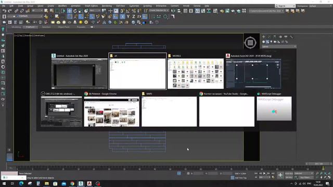Restrict transform to Y axis

pos(128,16)
